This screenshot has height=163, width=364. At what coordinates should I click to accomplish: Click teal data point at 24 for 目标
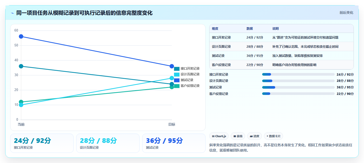172,84
